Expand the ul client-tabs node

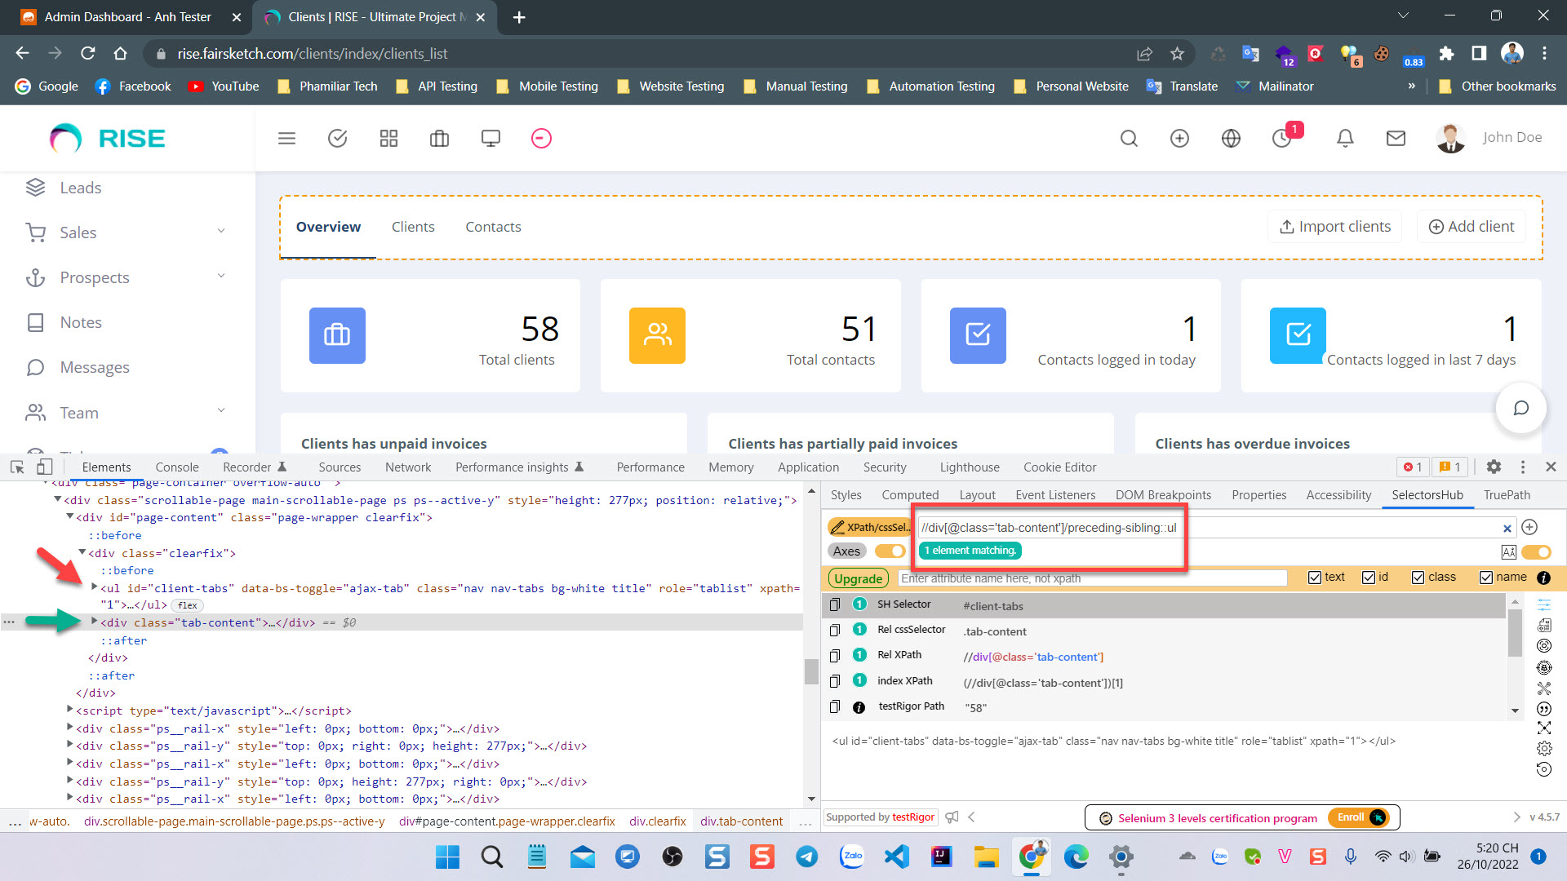[95, 587]
